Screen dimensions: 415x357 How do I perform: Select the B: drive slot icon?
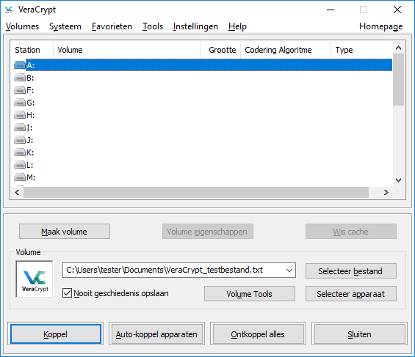coord(20,78)
